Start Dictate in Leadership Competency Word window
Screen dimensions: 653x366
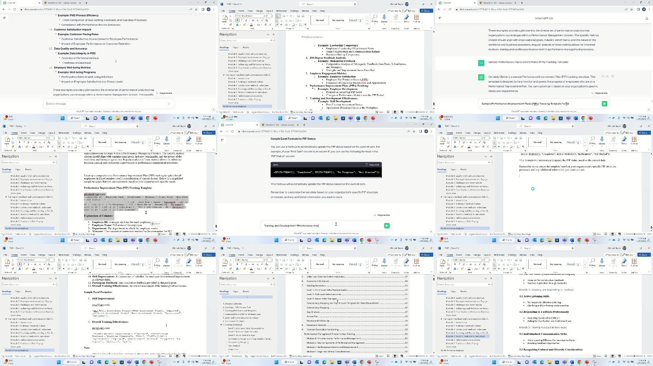tap(384, 19)
